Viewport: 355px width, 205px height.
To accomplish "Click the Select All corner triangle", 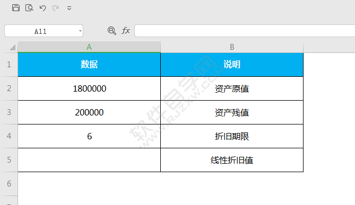I will click(x=12, y=47).
